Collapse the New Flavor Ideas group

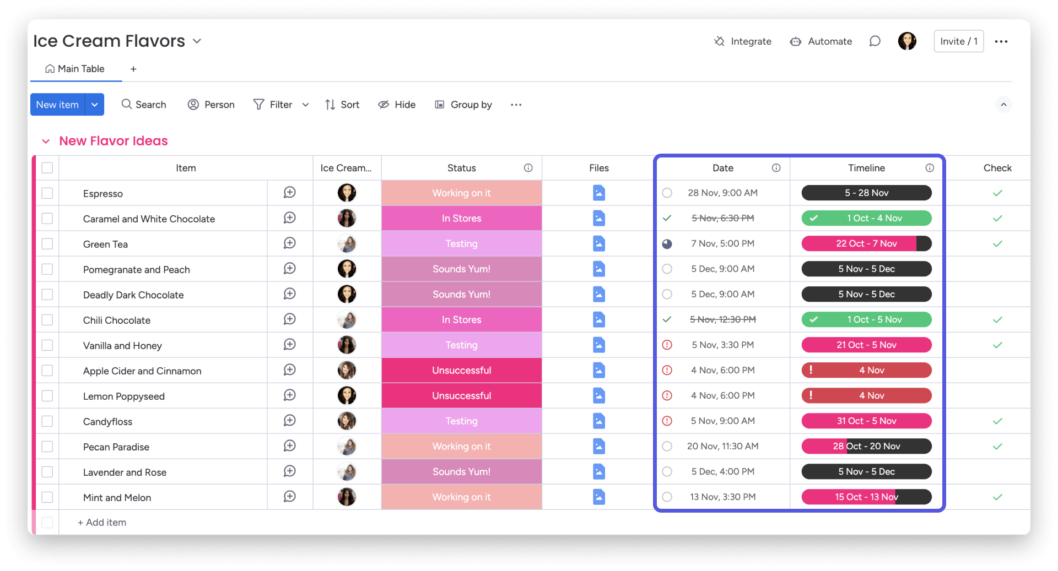[x=46, y=142]
